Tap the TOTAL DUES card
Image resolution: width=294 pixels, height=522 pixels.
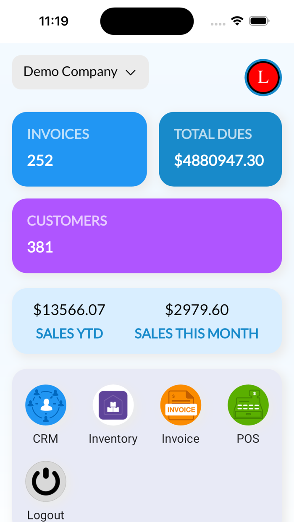220,149
